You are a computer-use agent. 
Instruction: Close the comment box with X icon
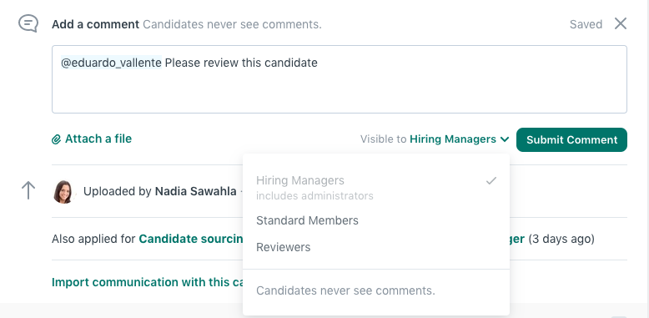point(621,23)
